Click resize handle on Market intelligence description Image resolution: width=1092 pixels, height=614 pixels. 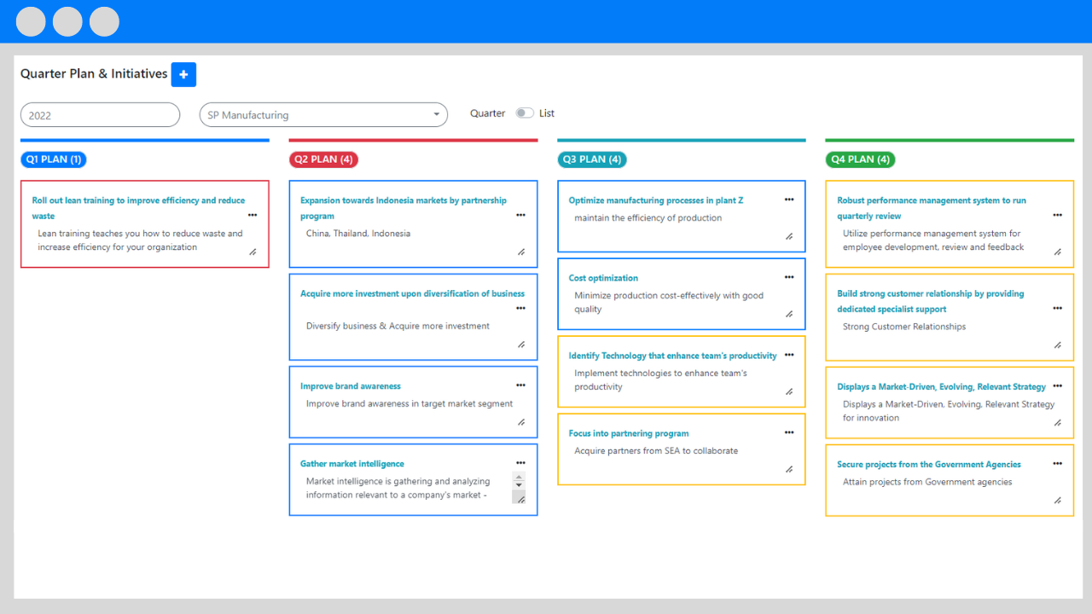coord(521,500)
